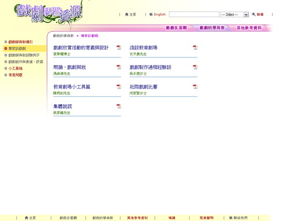Open article 淺談教育劇場
Viewport: 295px width, 221px height.
[143, 48]
